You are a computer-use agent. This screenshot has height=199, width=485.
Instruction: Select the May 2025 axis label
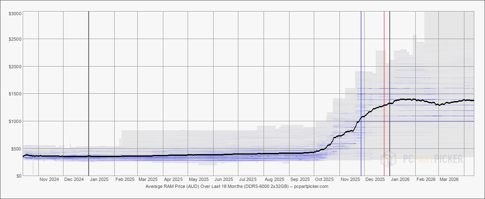pyautogui.click(x=199, y=179)
